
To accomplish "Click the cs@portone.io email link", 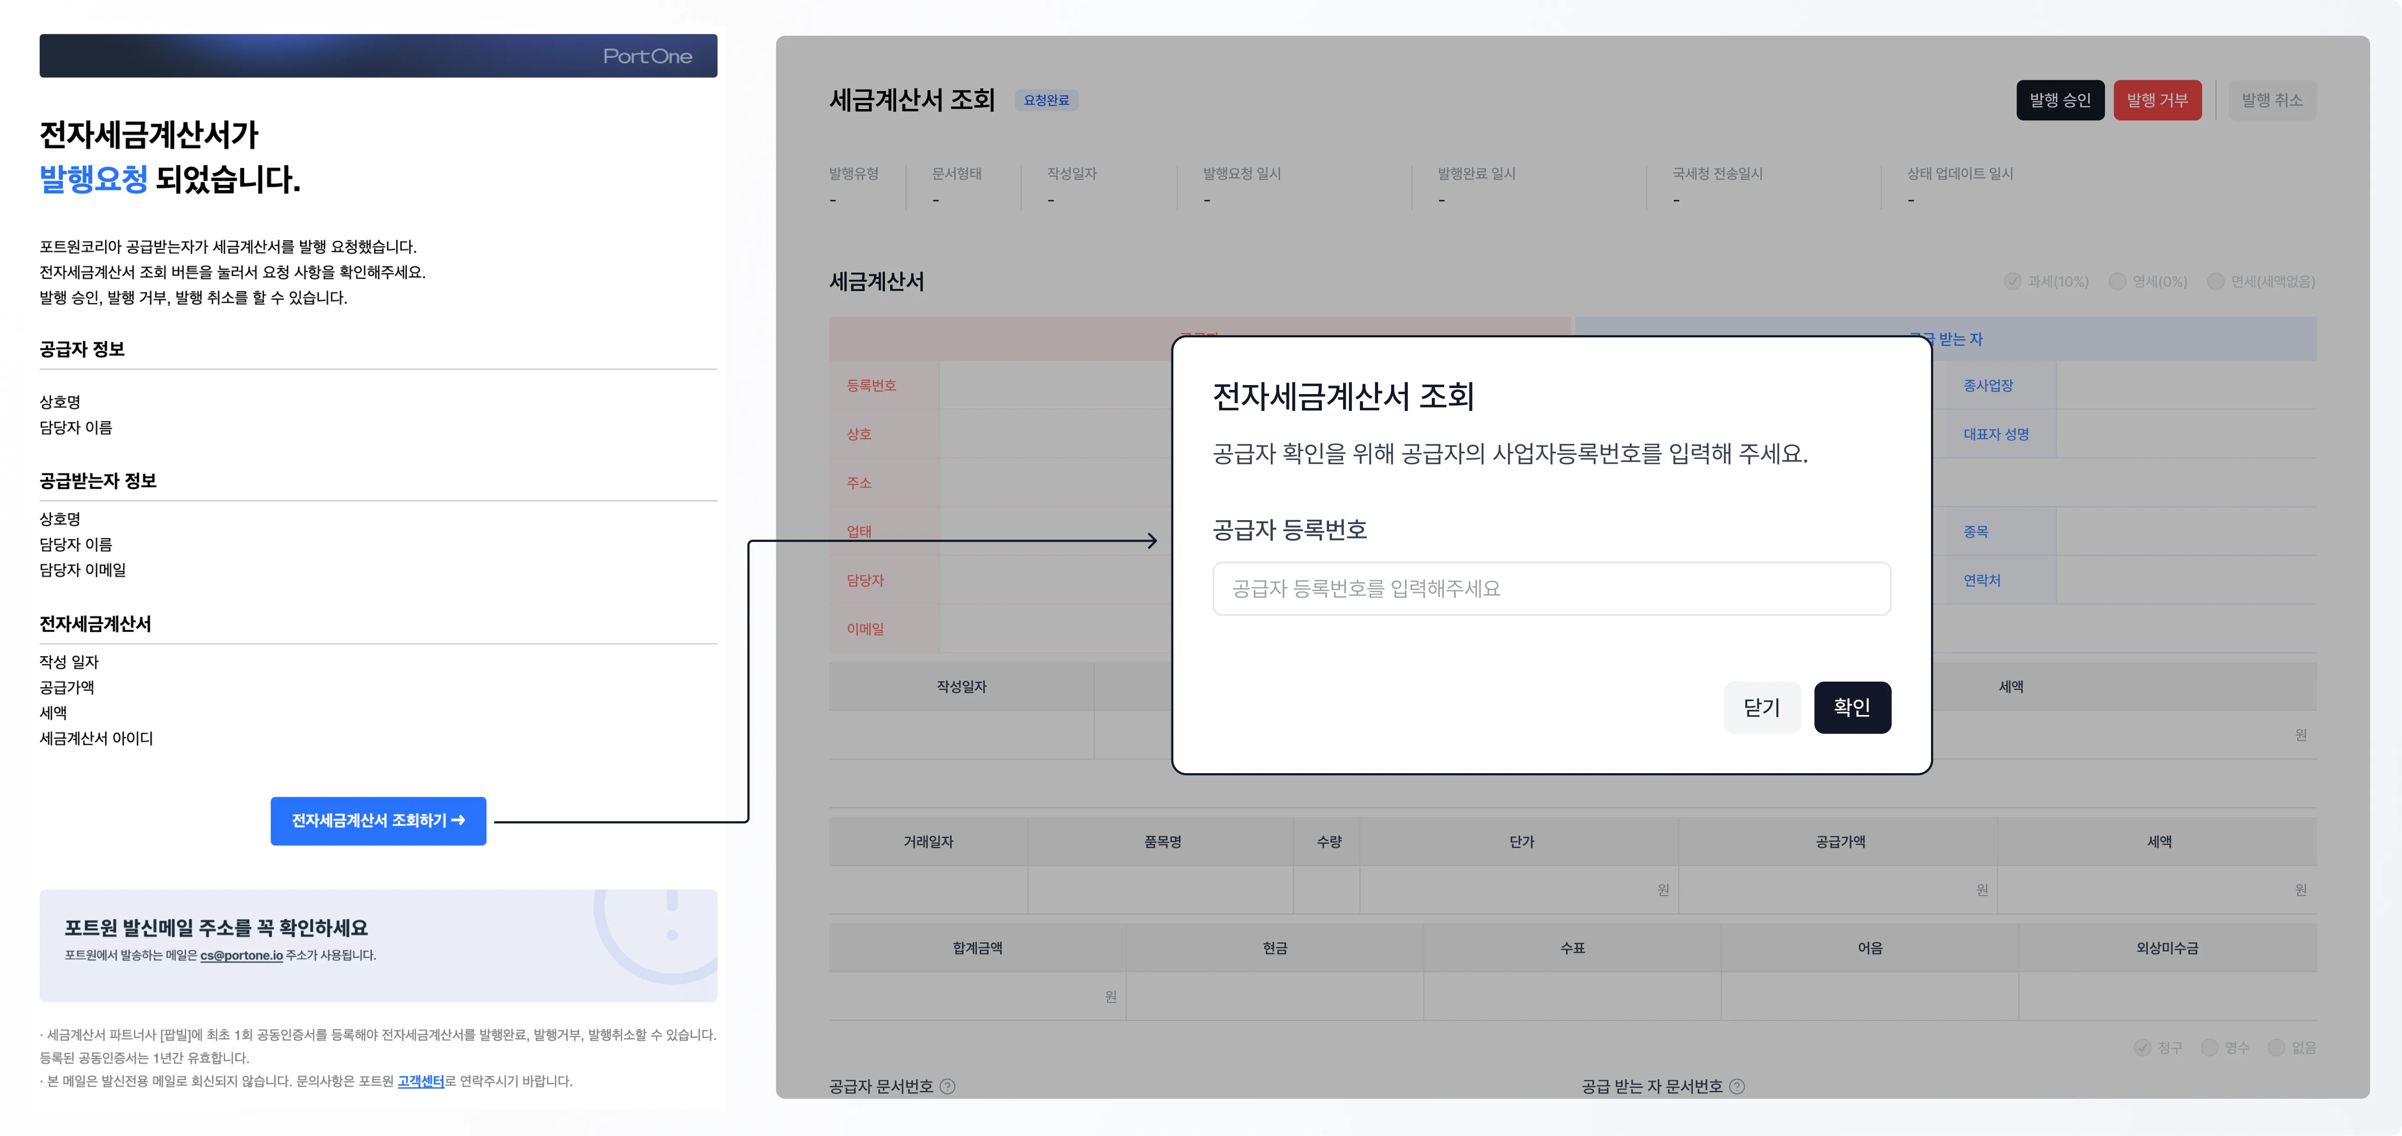I will [242, 955].
